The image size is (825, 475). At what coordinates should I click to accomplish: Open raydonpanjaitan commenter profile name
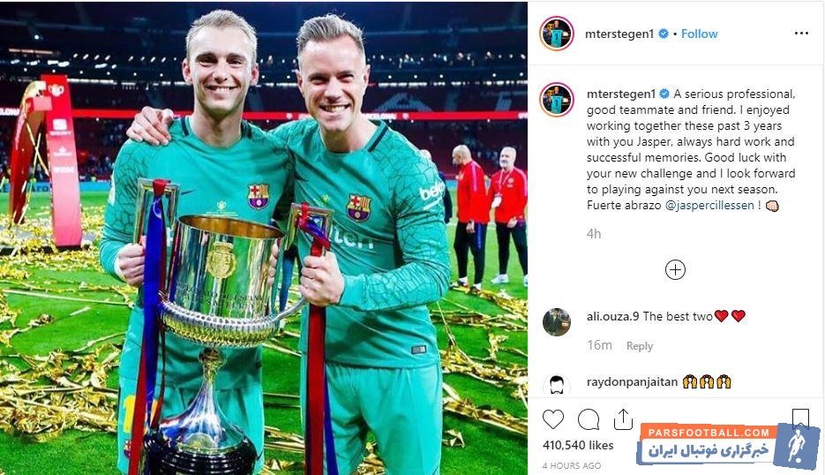pyautogui.click(x=632, y=381)
